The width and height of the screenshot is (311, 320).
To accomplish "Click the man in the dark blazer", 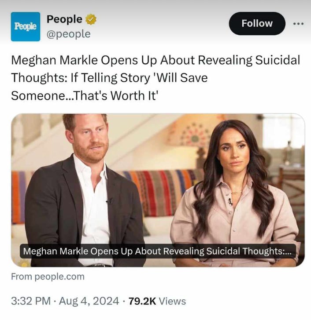I will point(85,190).
